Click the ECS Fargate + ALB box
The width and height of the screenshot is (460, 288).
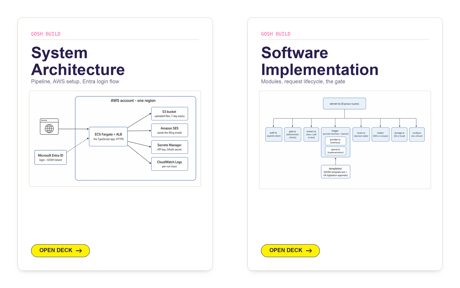point(108,136)
